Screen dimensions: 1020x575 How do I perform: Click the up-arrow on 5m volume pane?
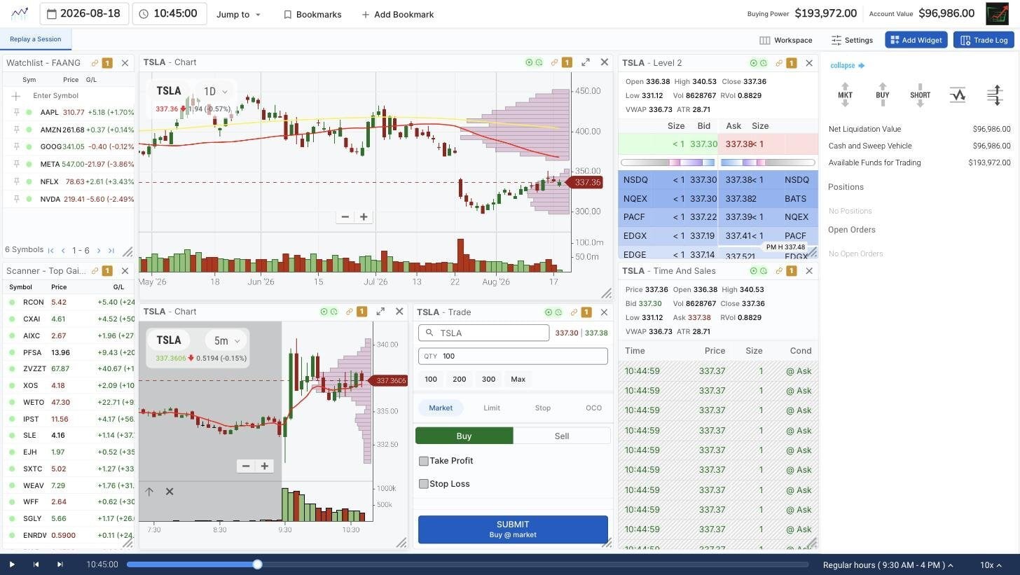pos(149,492)
